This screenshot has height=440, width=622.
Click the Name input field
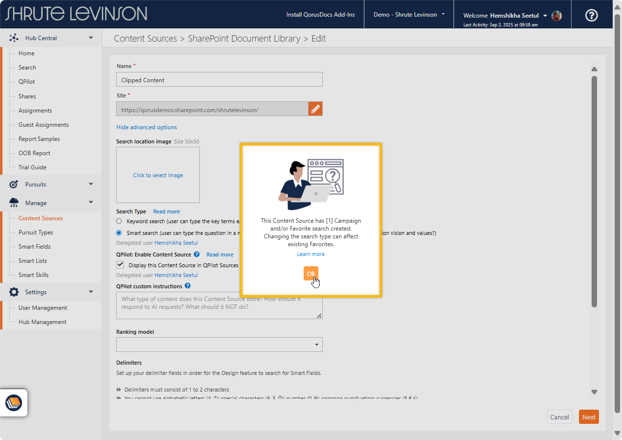pos(219,80)
